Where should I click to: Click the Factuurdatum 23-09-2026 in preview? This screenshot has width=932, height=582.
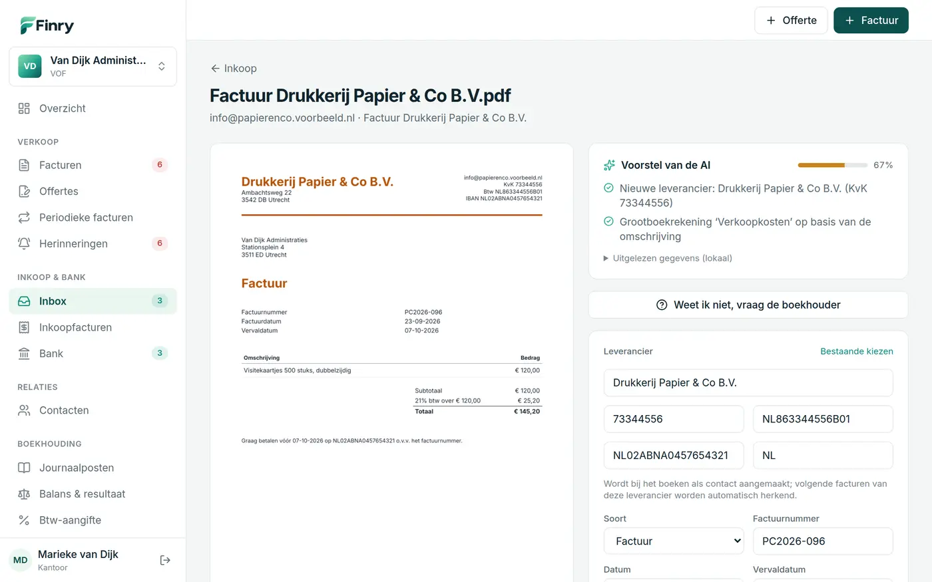pyautogui.click(x=422, y=321)
